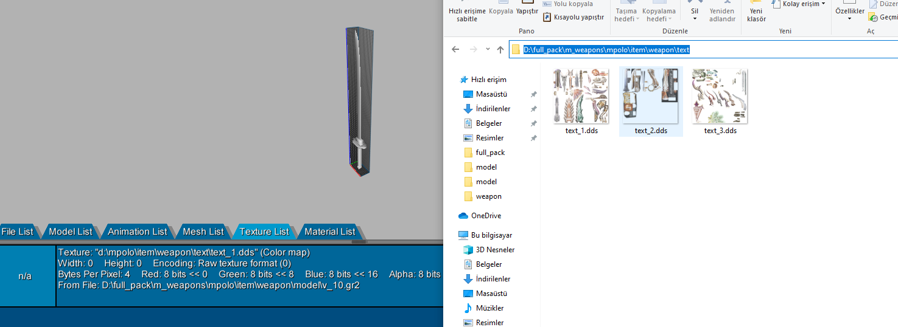Click pin icon next to İndirilenler

pyautogui.click(x=534, y=109)
